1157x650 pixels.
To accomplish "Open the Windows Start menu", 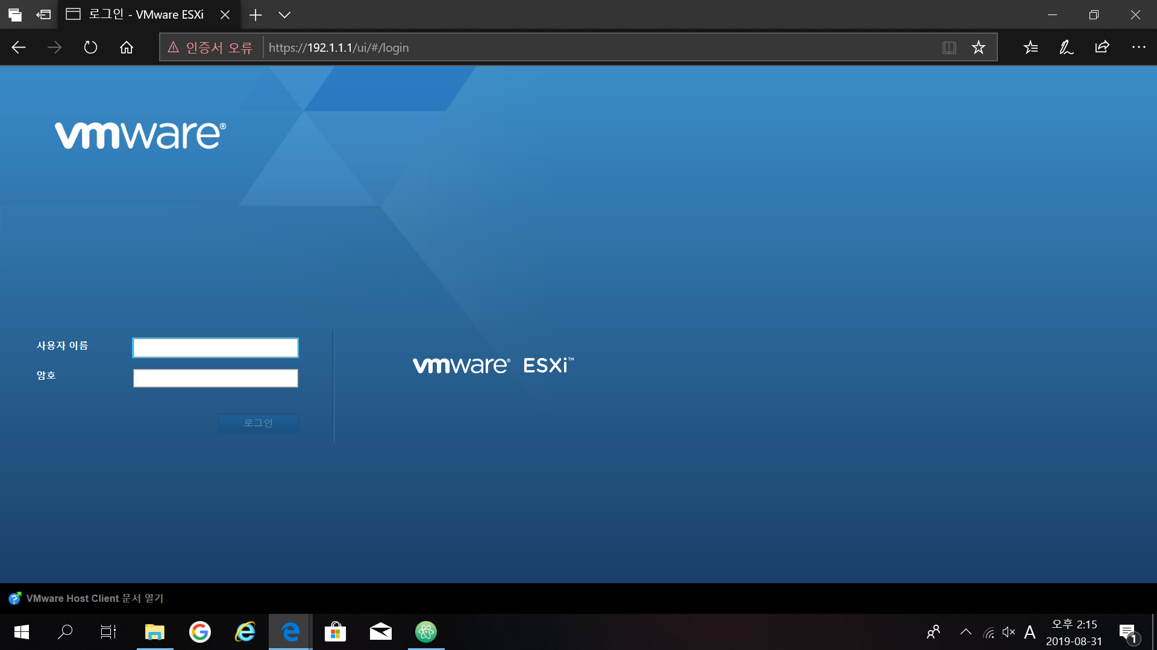I will [x=22, y=632].
